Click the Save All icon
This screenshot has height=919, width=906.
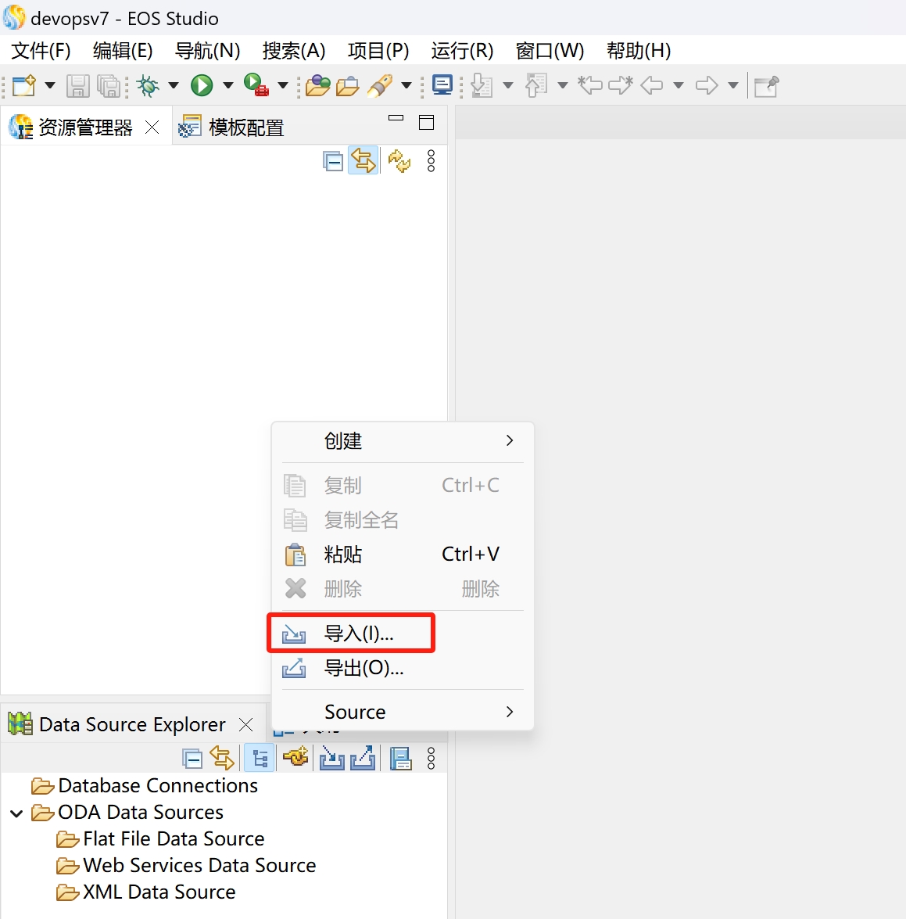tap(109, 85)
